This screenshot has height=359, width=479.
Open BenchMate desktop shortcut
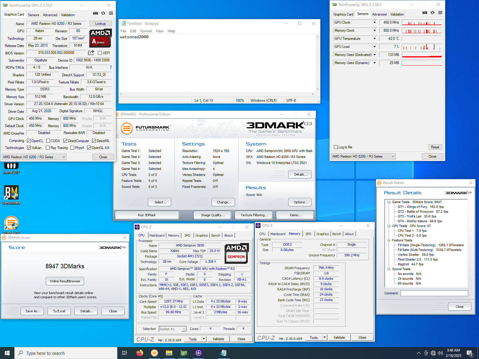(11, 195)
